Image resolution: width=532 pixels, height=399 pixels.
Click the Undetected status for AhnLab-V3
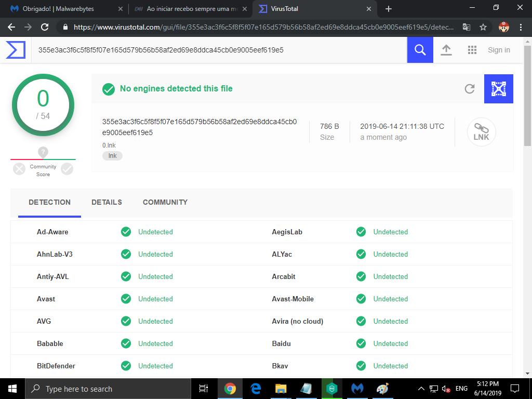pos(155,254)
